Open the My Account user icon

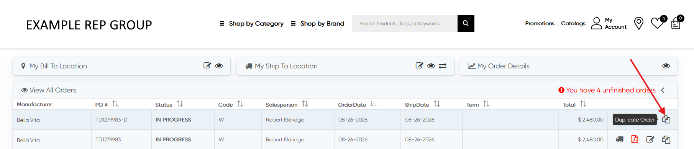pyautogui.click(x=596, y=23)
